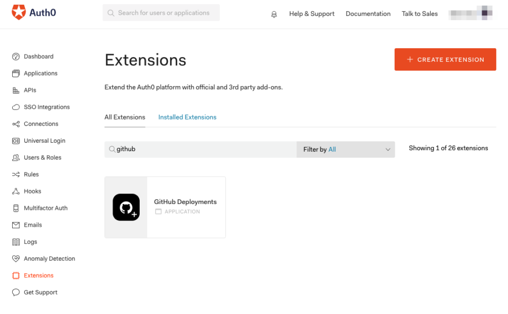Select the All Extensions tab
508x314 pixels.
(124, 117)
